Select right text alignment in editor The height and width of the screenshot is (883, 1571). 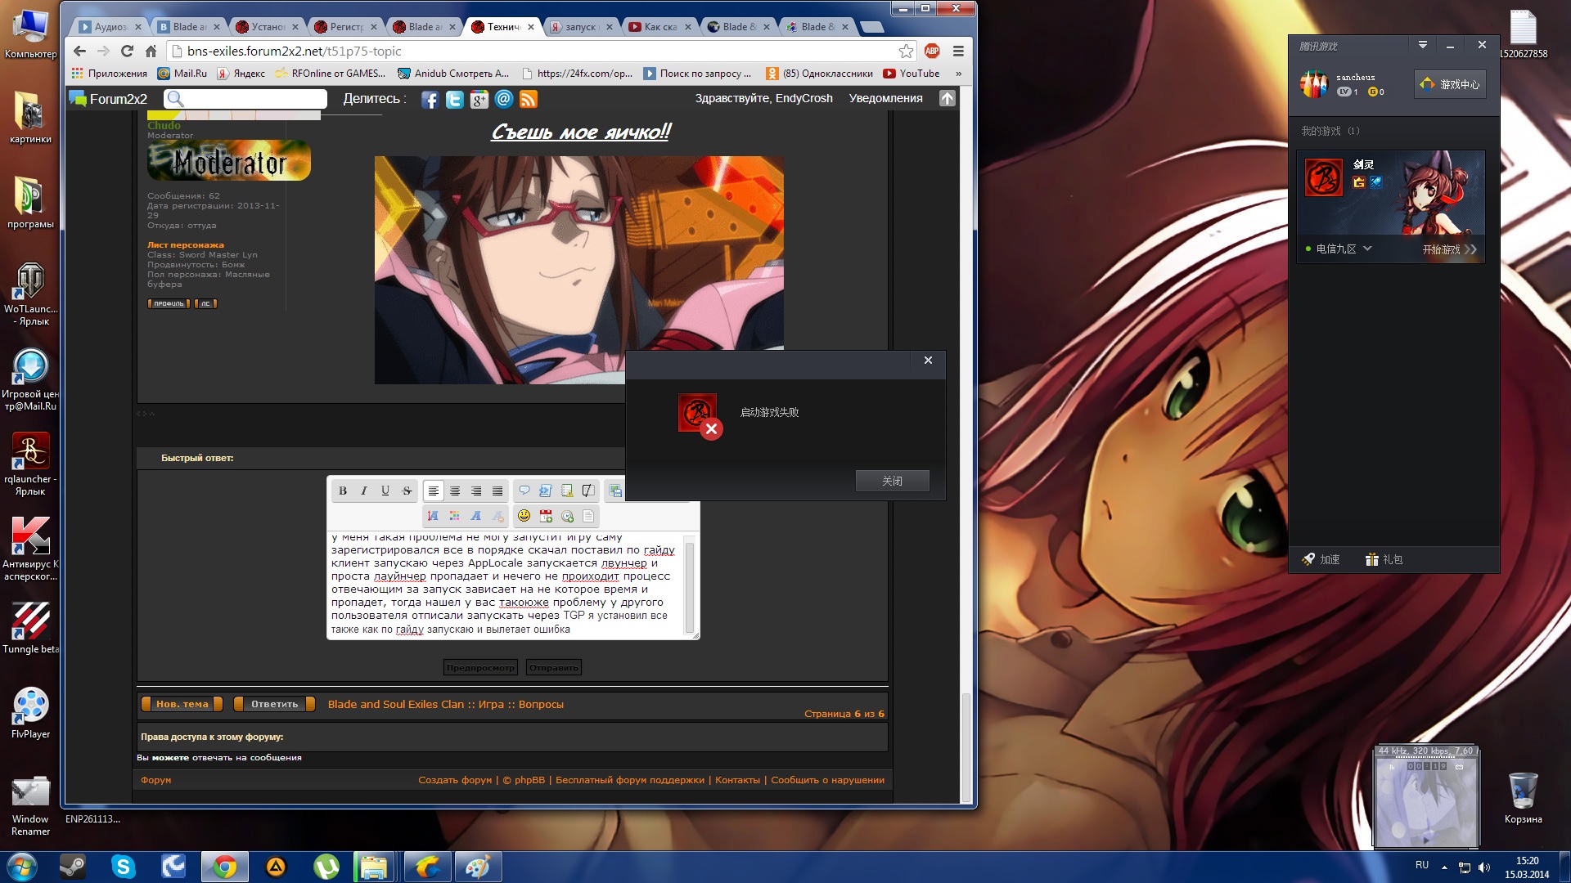pos(476,491)
